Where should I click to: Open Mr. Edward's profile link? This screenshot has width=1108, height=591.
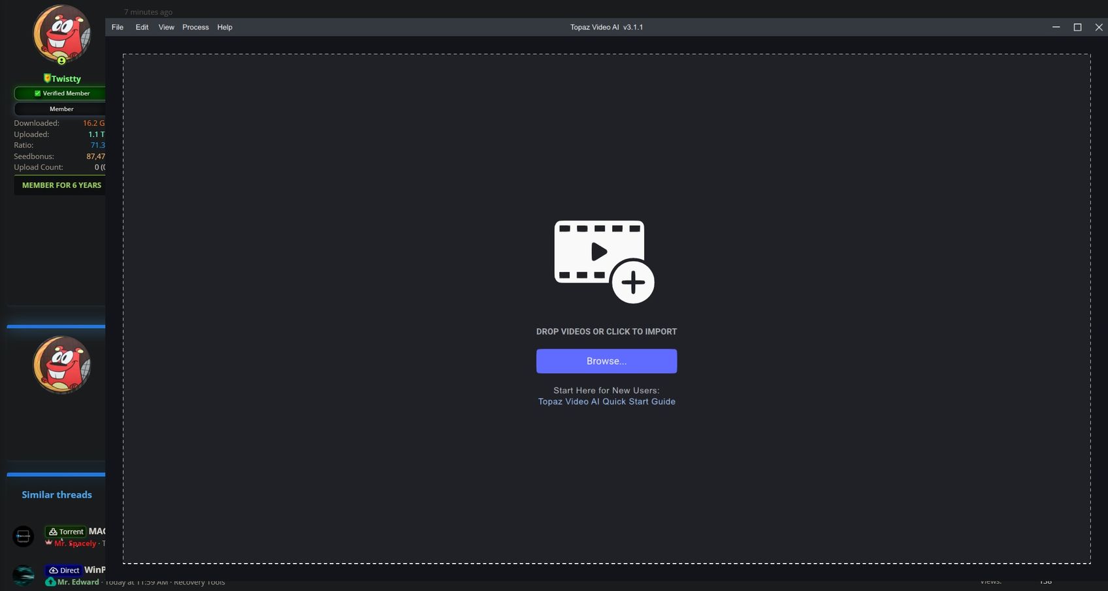(78, 582)
